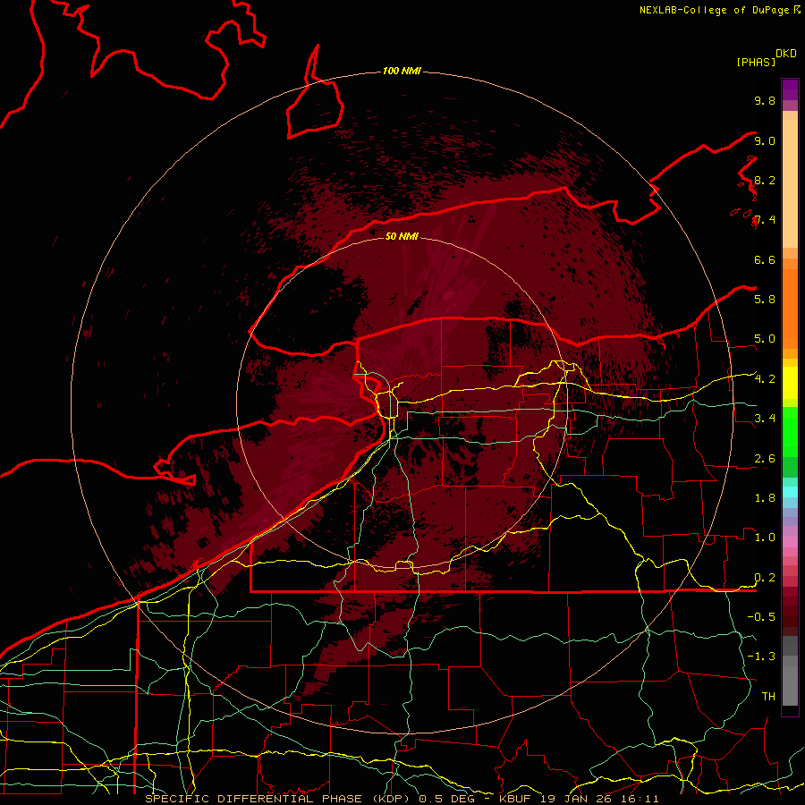This screenshot has height=805, width=805.
Task: Click the 1.8 value on the color scale
Action: click(765, 497)
